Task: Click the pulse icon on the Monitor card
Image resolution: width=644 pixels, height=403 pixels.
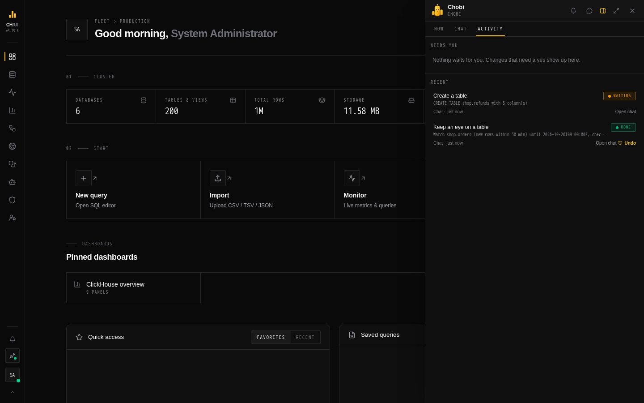Action: tap(352, 178)
